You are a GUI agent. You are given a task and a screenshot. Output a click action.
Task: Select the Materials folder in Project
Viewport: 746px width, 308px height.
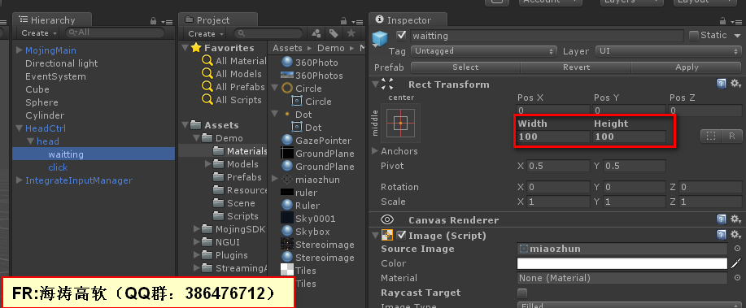point(240,150)
